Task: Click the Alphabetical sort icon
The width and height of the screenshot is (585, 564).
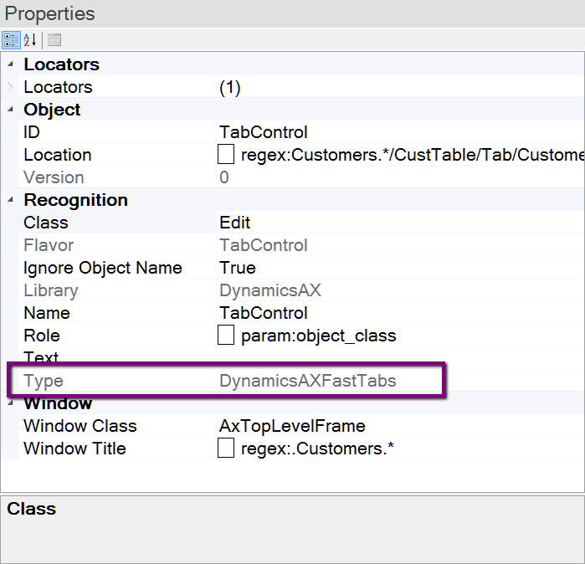Action: [30, 40]
